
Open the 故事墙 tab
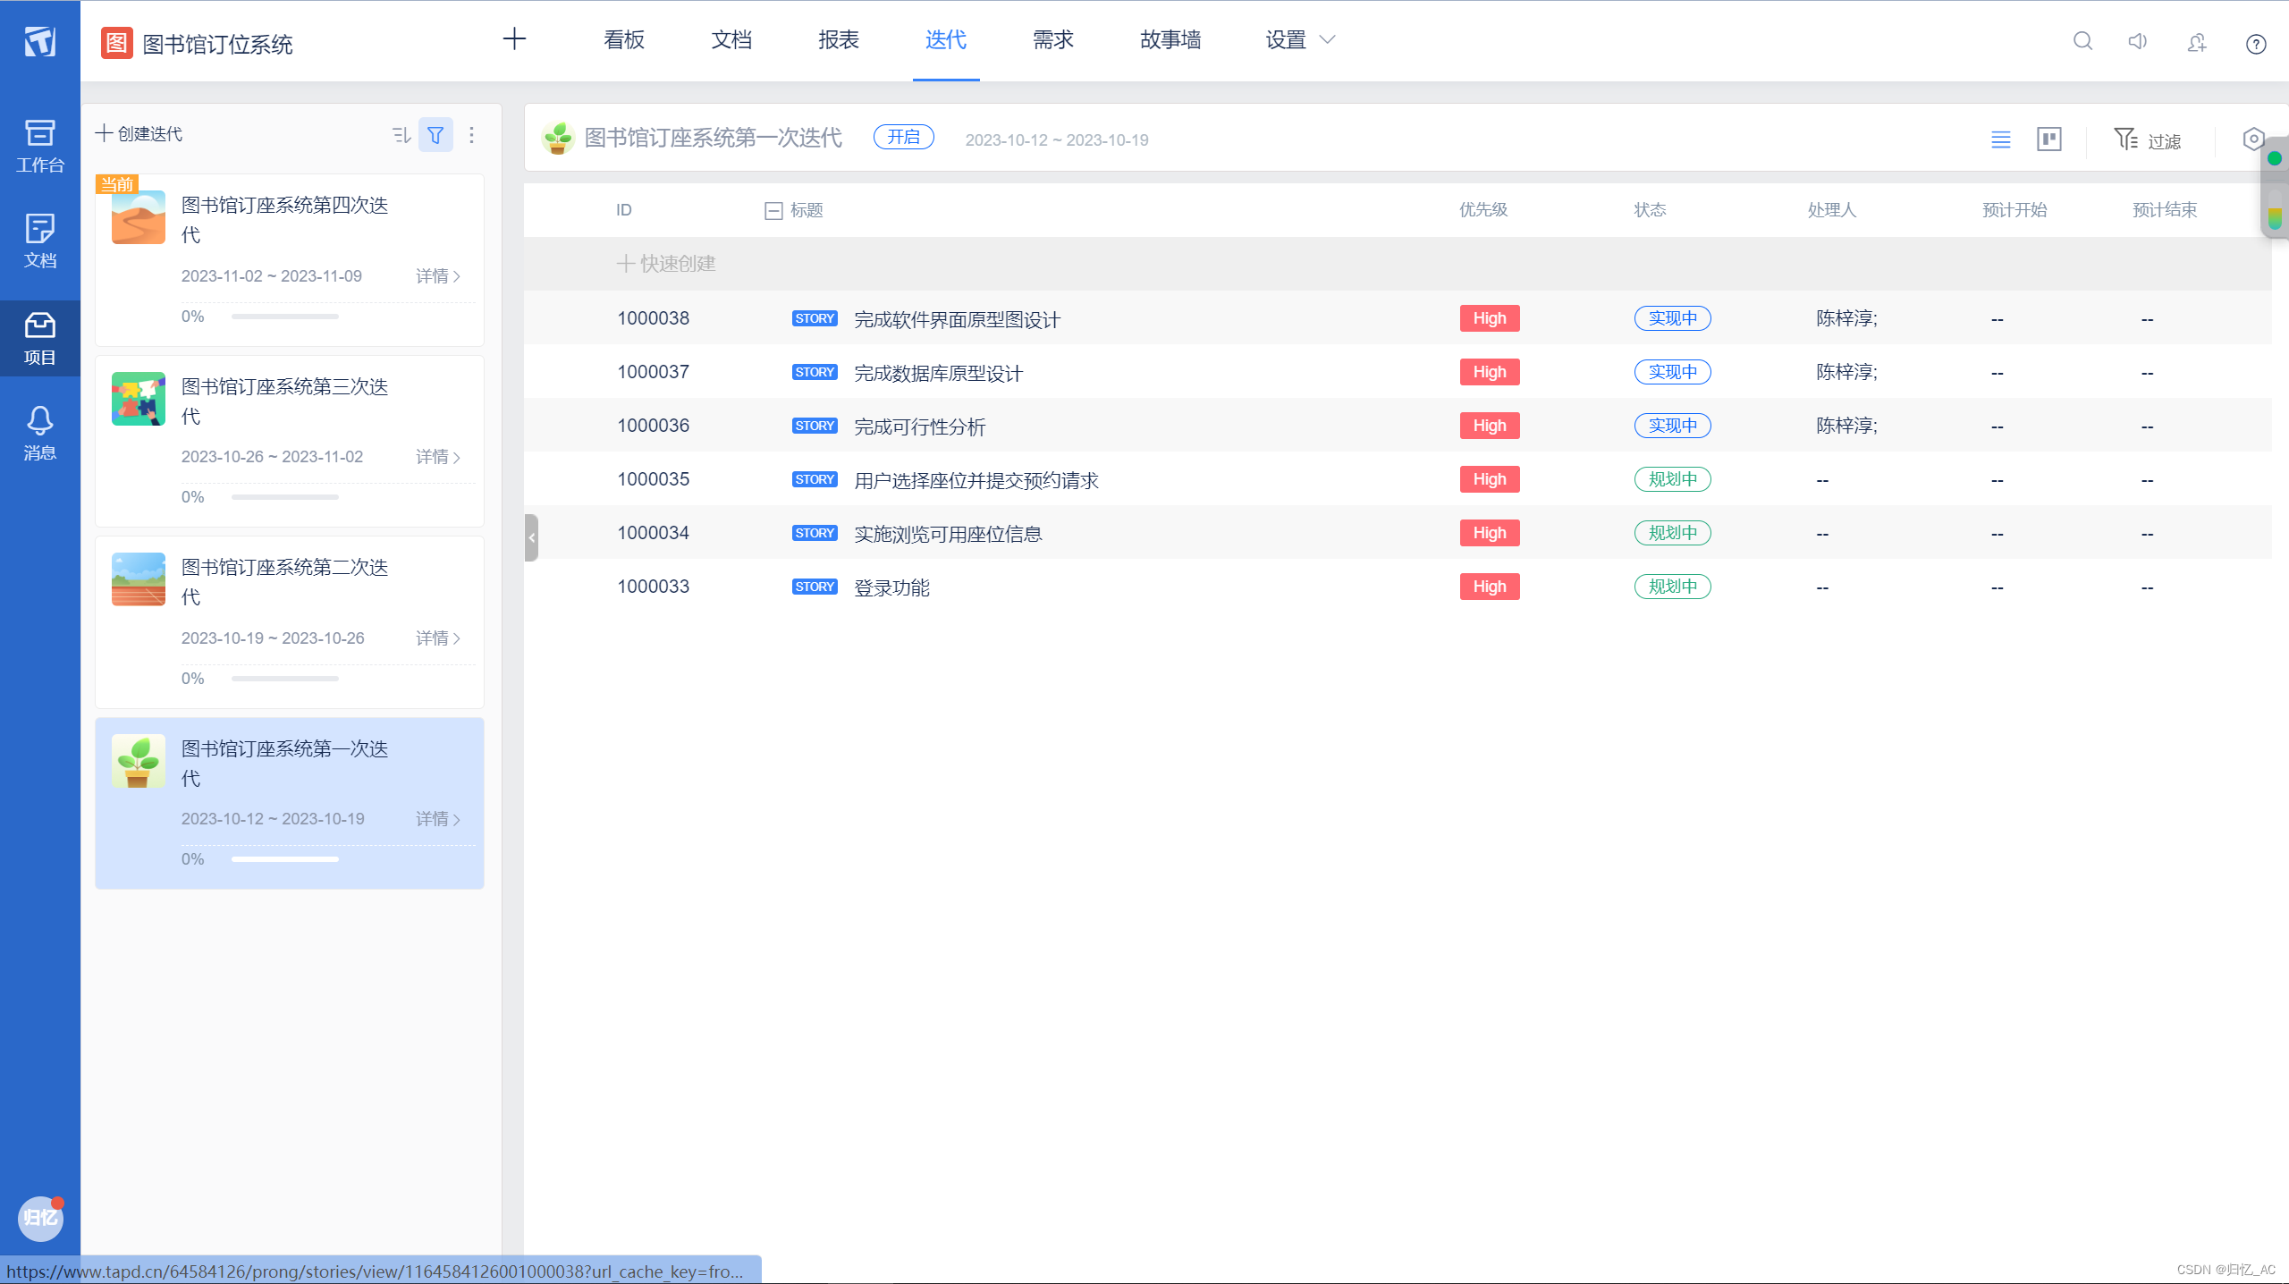tap(1170, 40)
